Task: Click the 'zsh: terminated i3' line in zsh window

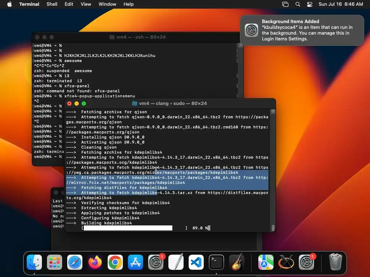Action: click(58, 81)
